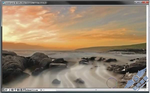Click the green hillside on the right
Image resolution: width=150 pixels, height=93 pixels.
(119, 47)
